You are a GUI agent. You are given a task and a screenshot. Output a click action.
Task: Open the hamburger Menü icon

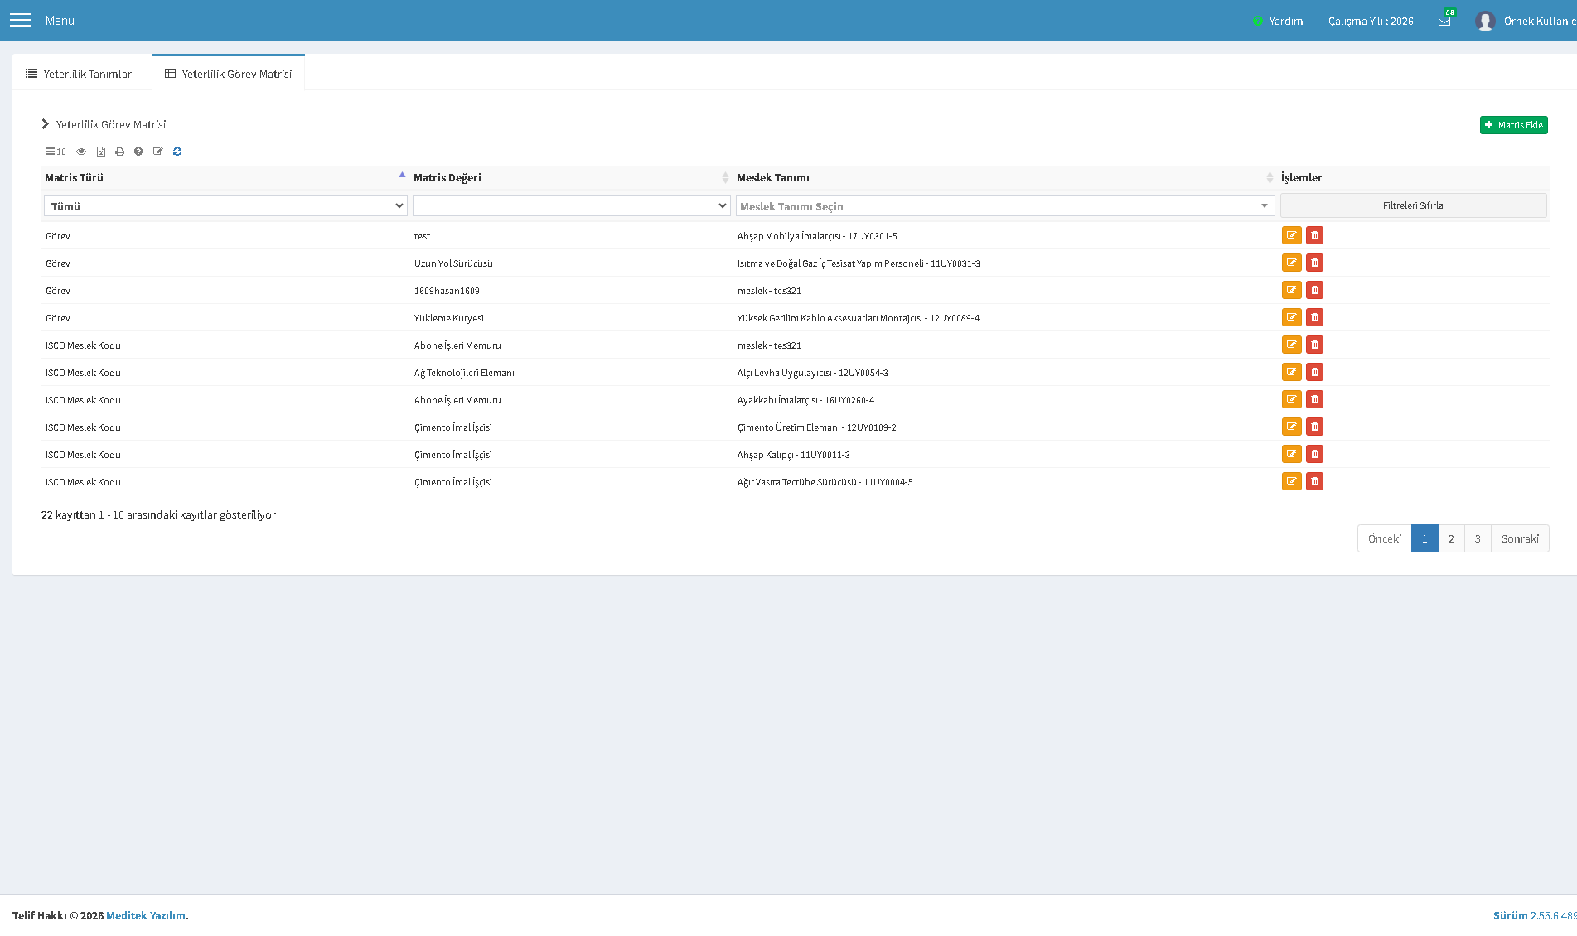[20, 20]
